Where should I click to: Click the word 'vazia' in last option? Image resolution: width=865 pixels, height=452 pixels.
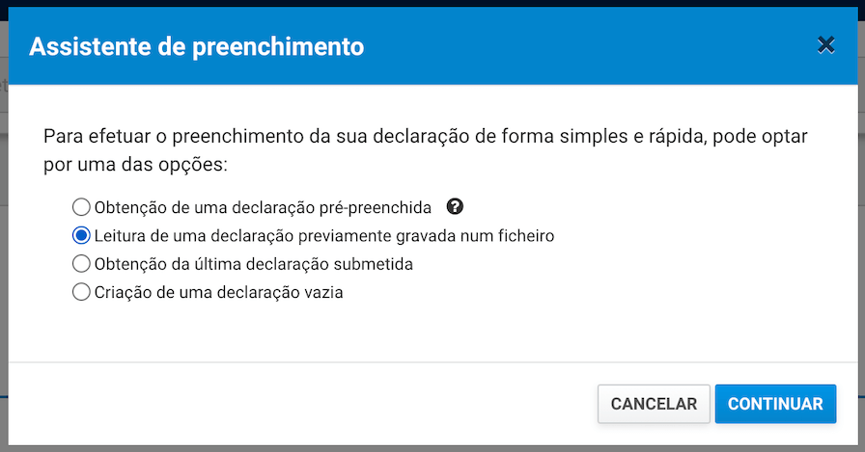coord(323,292)
